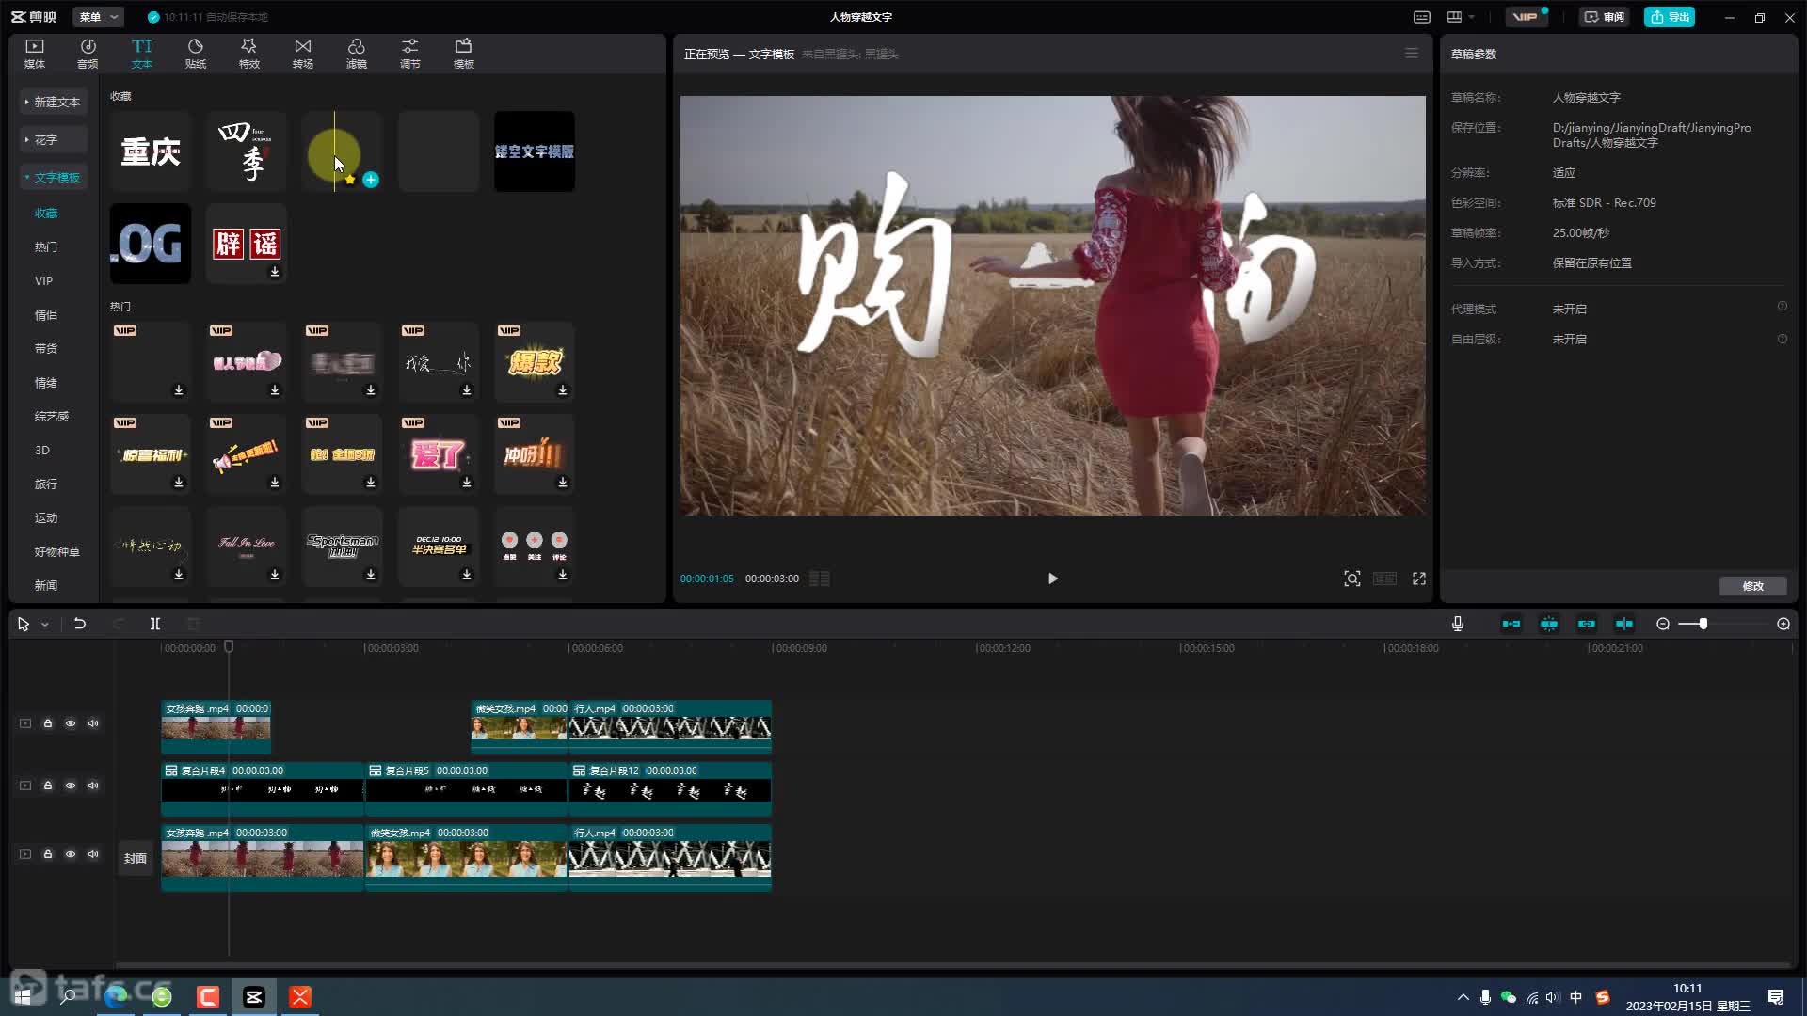
Task: Toggle auto snapping
Action: click(x=1549, y=624)
